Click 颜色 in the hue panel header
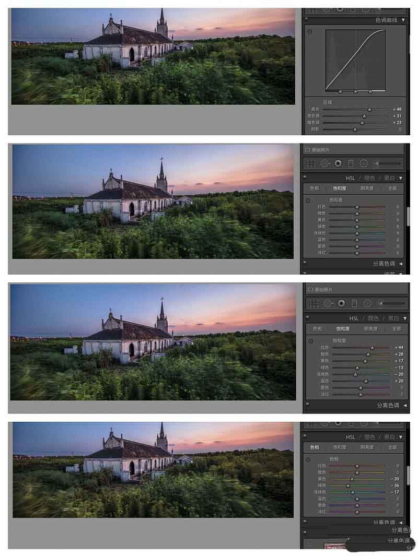The width and height of the screenshot is (418, 557). 369,437
